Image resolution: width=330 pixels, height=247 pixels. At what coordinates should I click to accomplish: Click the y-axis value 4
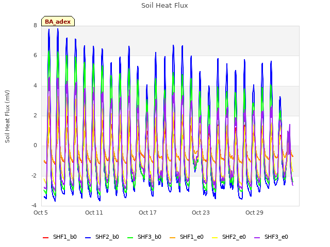click(x=35, y=85)
